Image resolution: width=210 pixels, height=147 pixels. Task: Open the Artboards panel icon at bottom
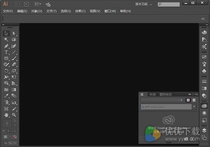(204, 137)
